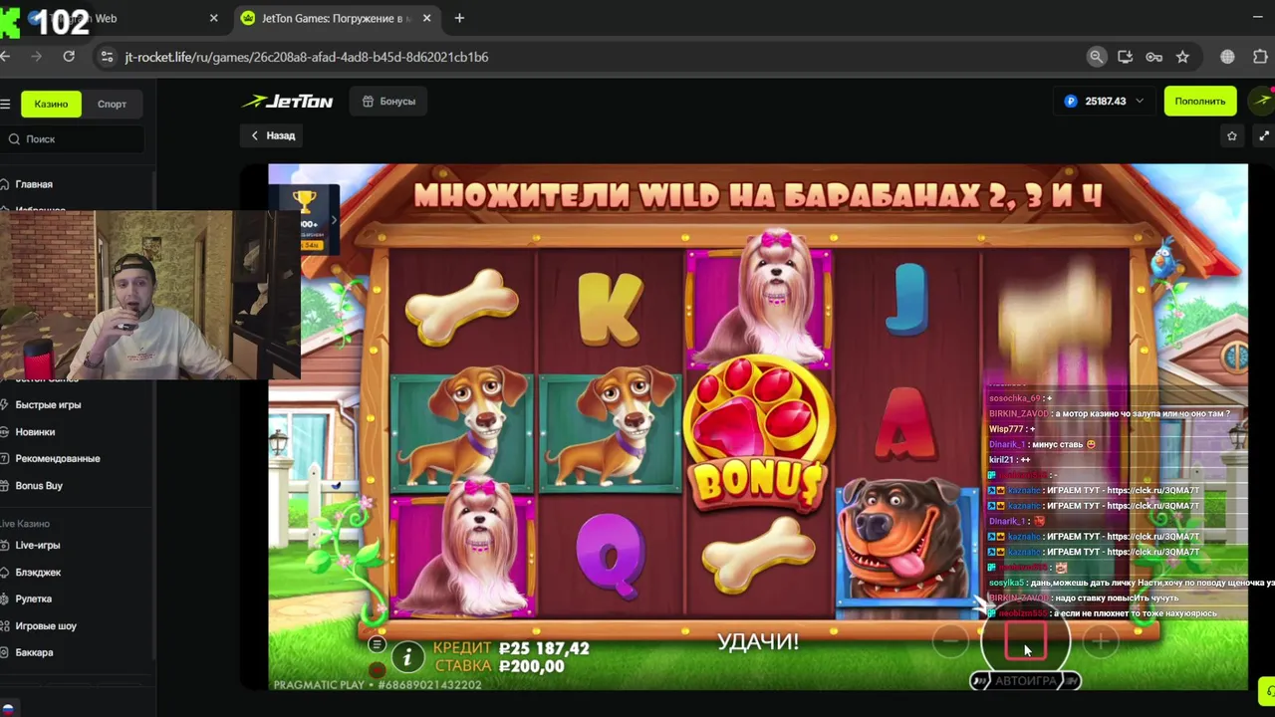Open Рулетка in the sidebar

(33, 599)
